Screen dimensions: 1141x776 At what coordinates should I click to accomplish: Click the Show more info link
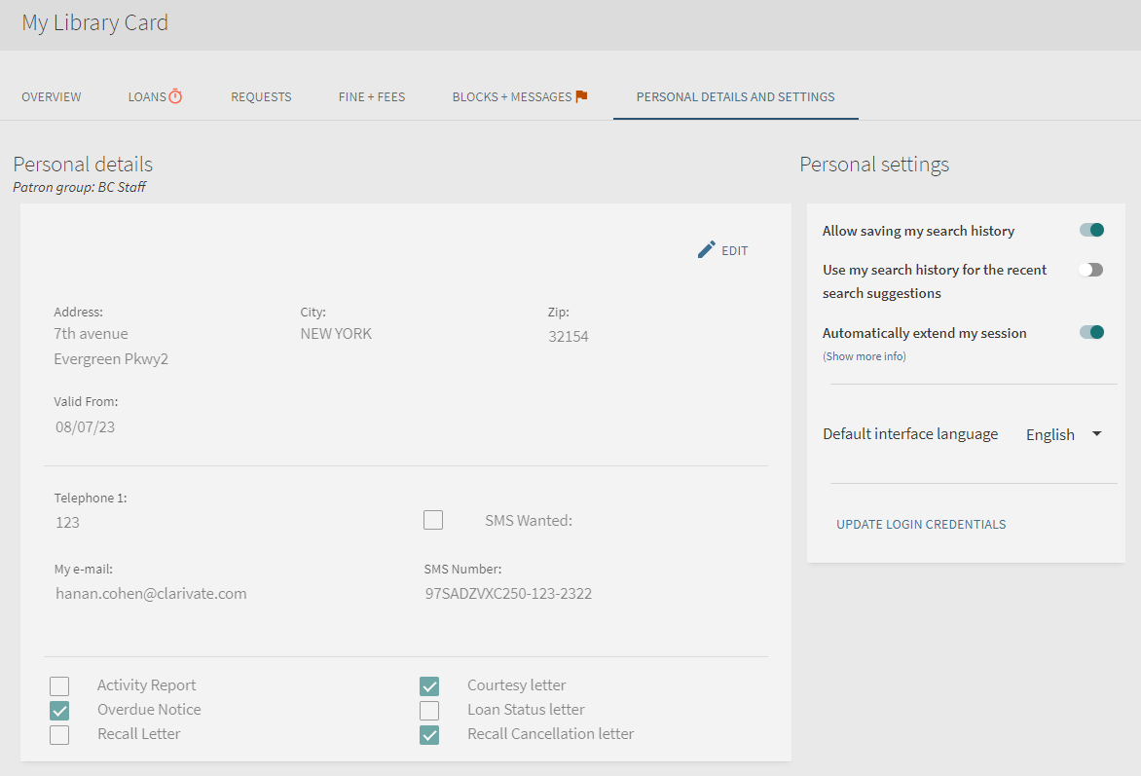pos(865,356)
